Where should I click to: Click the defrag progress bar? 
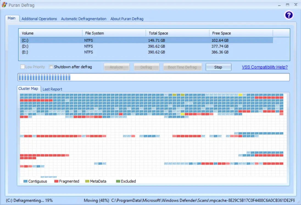154,77
